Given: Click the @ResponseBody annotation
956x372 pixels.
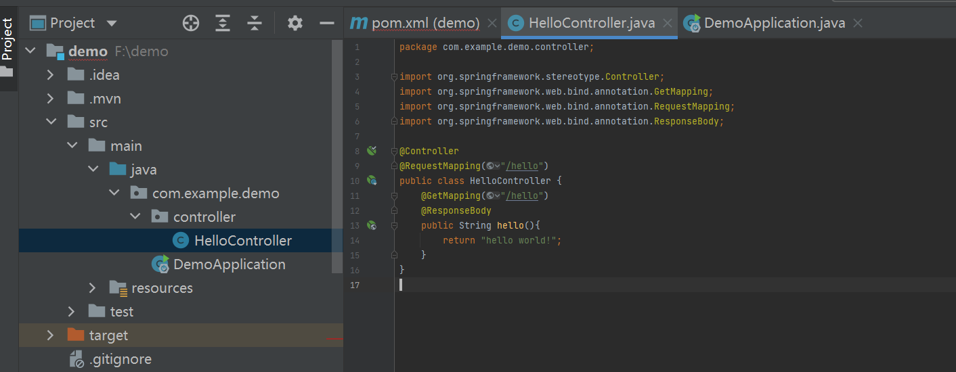Looking at the screenshot, I should coord(456,210).
